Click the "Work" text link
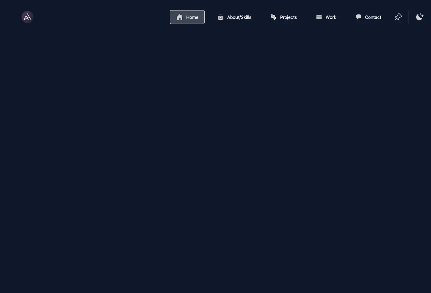This screenshot has height=293, width=431. pyautogui.click(x=331, y=17)
